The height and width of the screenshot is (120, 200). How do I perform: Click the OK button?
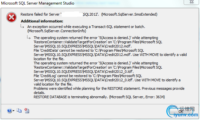[181, 112]
